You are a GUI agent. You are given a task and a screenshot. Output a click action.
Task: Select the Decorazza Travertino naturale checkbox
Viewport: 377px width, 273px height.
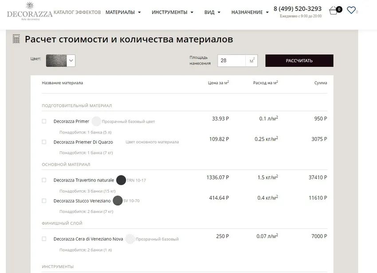pyautogui.click(x=44, y=180)
